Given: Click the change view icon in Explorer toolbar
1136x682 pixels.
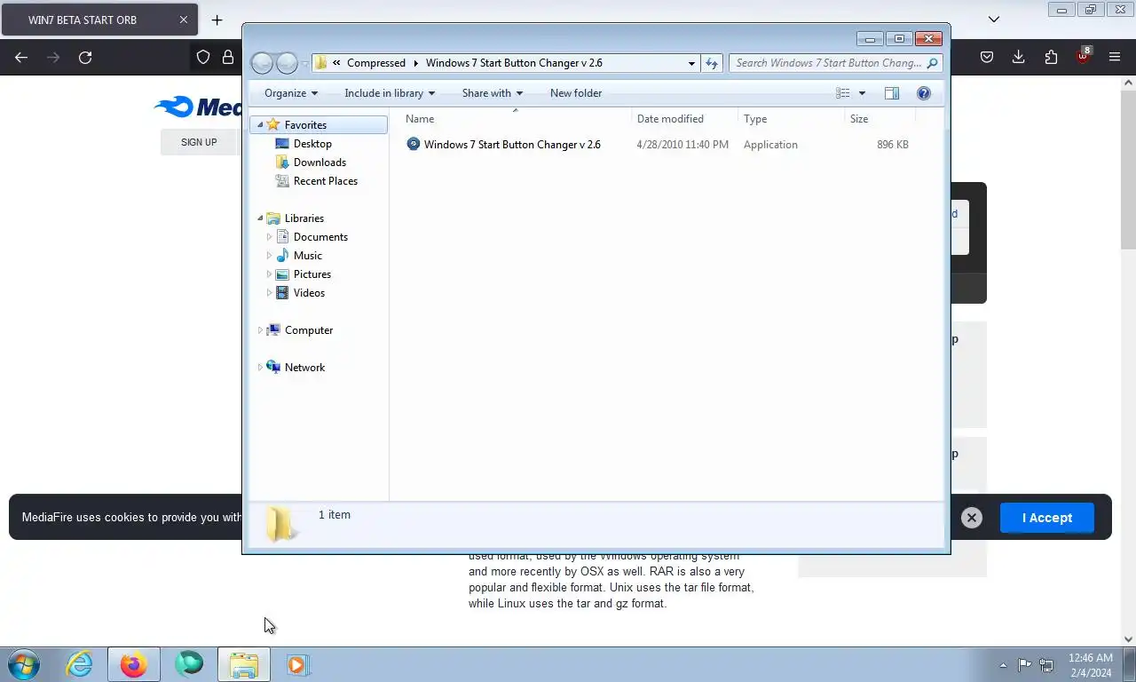Looking at the screenshot, I should (842, 93).
